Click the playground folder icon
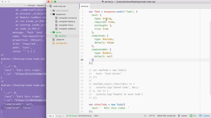The width and height of the screenshot is (211, 118). [54, 14]
